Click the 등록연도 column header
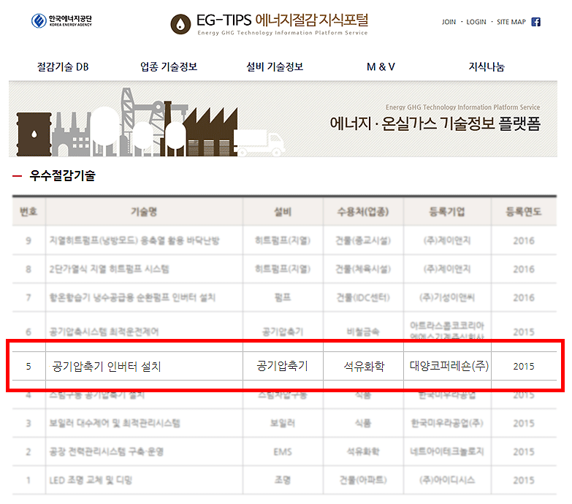This screenshot has height=504, width=572. click(524, 212)
